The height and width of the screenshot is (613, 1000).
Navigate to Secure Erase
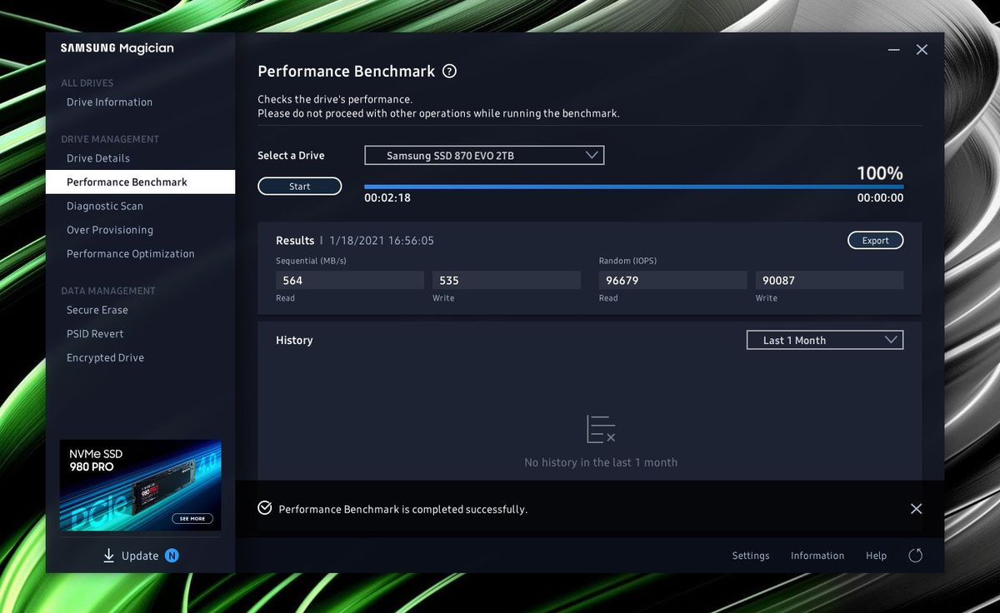(x=98, y=309)
